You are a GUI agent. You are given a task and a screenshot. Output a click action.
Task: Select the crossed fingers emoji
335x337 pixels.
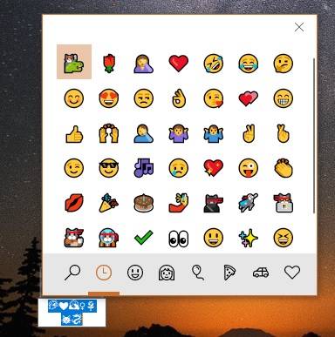284,133
